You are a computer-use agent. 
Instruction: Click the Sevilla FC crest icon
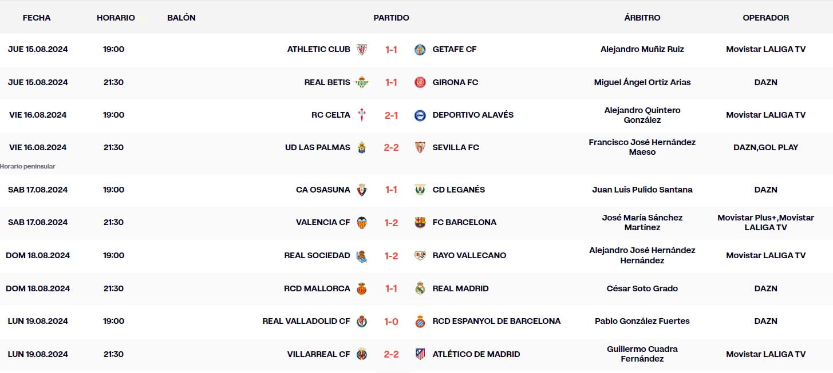(x=420, y=147)
